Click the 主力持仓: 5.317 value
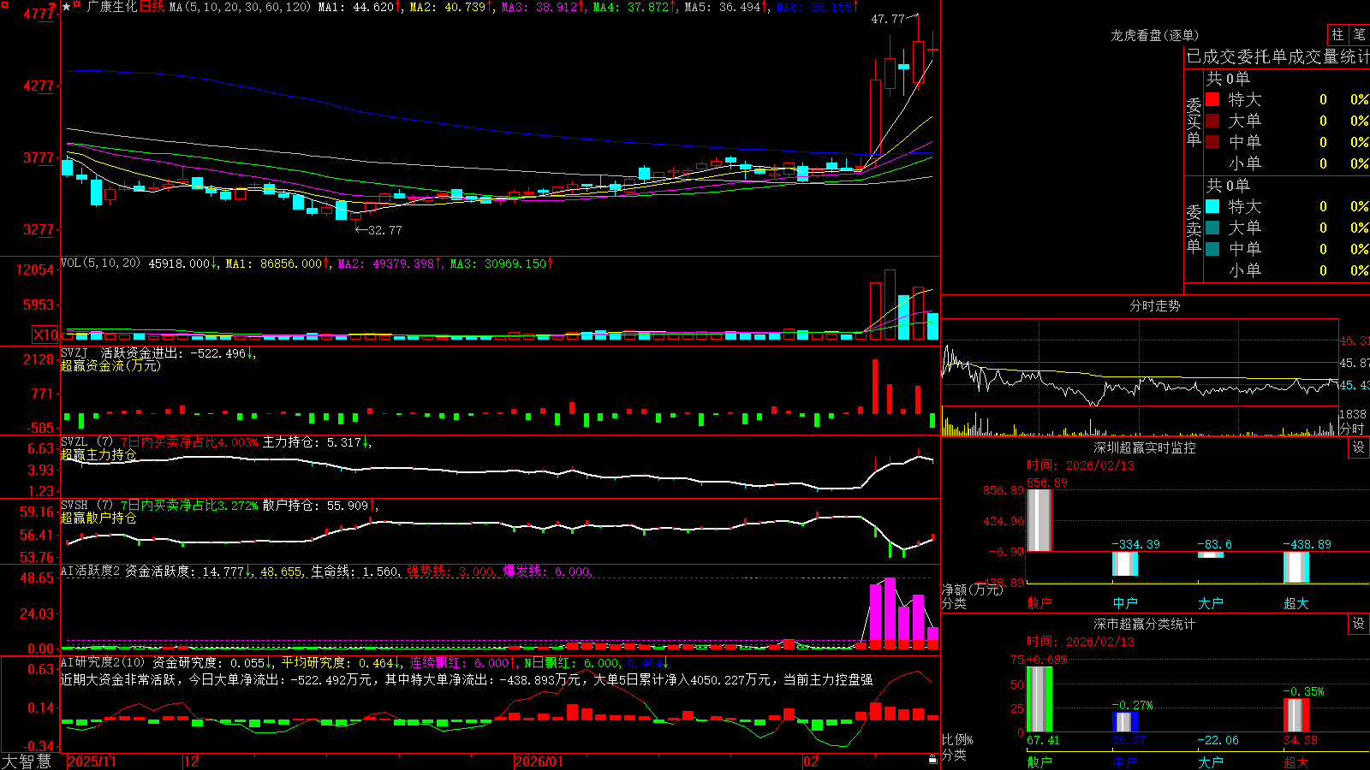Screen dimensions: 1370x770 point(312,442)
